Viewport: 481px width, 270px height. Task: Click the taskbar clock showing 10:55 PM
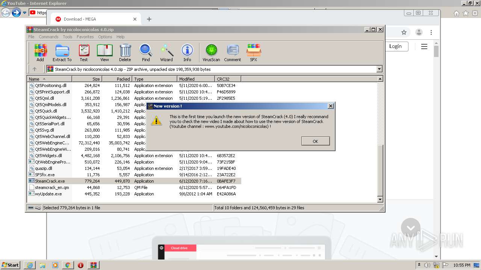pos(461,265)
